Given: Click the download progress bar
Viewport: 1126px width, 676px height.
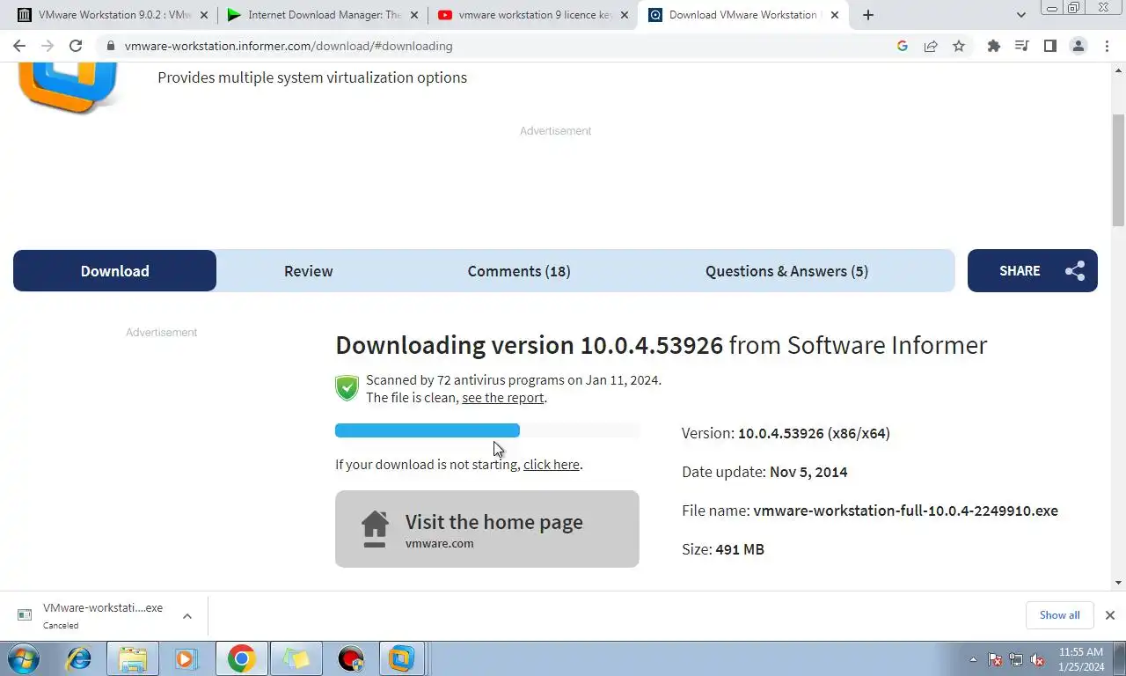Looking at the screenshot, I should 487,430.
